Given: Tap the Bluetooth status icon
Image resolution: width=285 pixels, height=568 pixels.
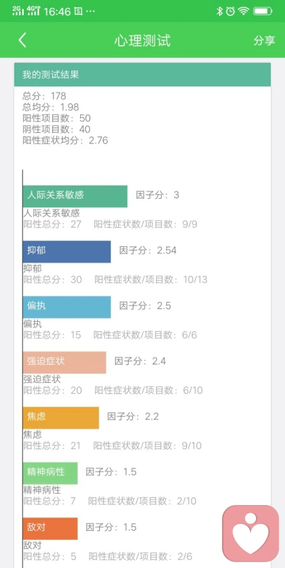Looking at the screenshot, I should (219, 11).
